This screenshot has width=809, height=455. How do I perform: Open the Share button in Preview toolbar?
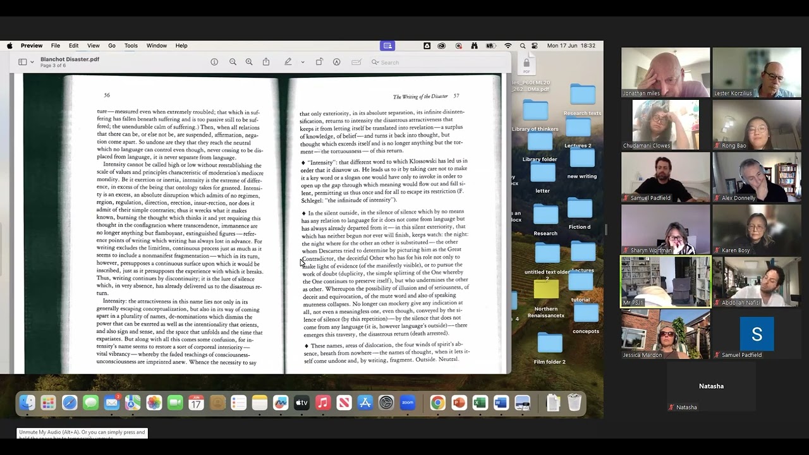click(x=266, y=62)
